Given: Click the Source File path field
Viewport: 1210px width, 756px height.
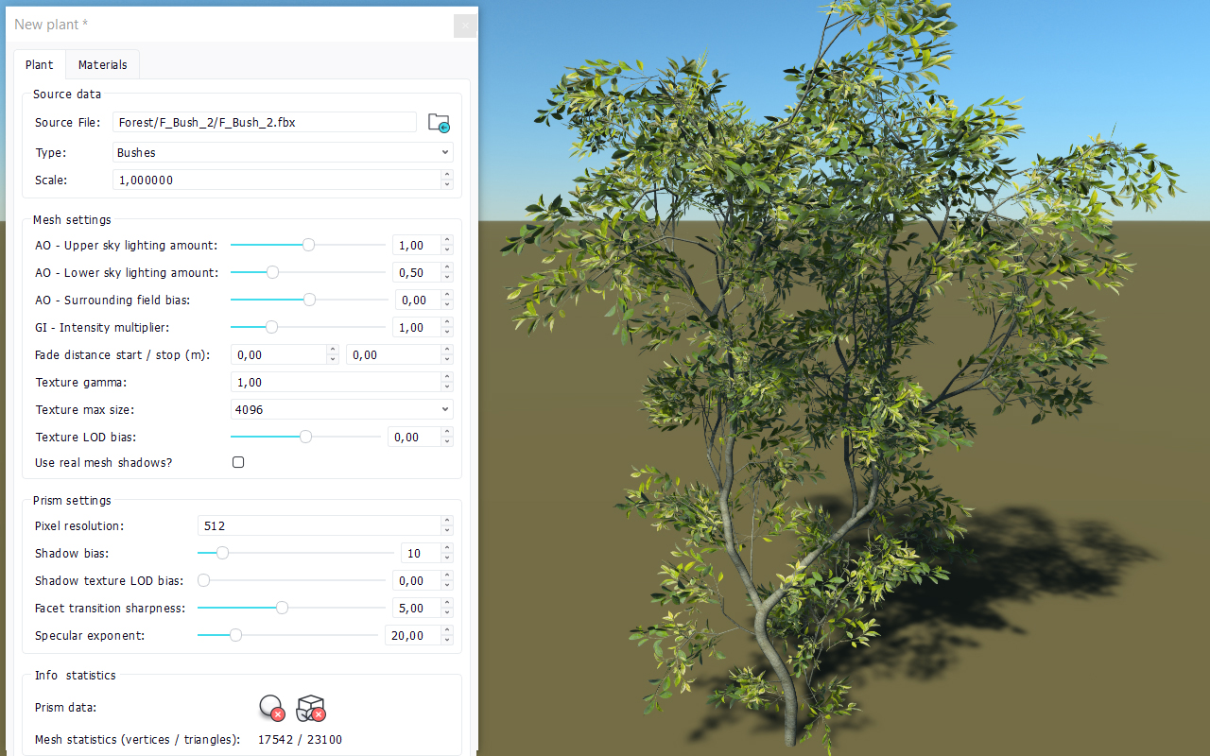Looking at the screenshot, I should pos(264,122).
